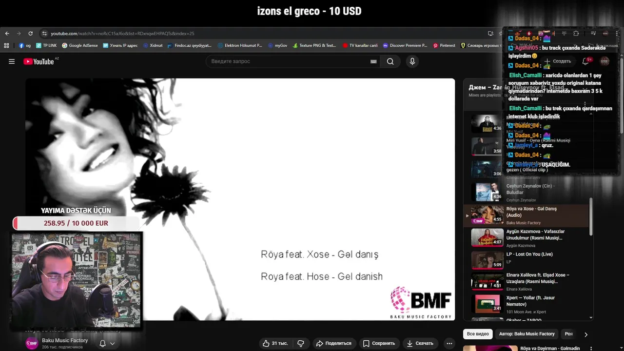Click the BMF Baku Music Factory logo watermark
Image resolution: width=624 pixels, height=351 pixels.
click(x=421, y=303)
